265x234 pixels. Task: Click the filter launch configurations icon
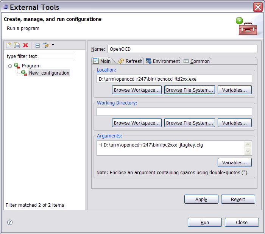pyautogui.click(x=46, y=45)
